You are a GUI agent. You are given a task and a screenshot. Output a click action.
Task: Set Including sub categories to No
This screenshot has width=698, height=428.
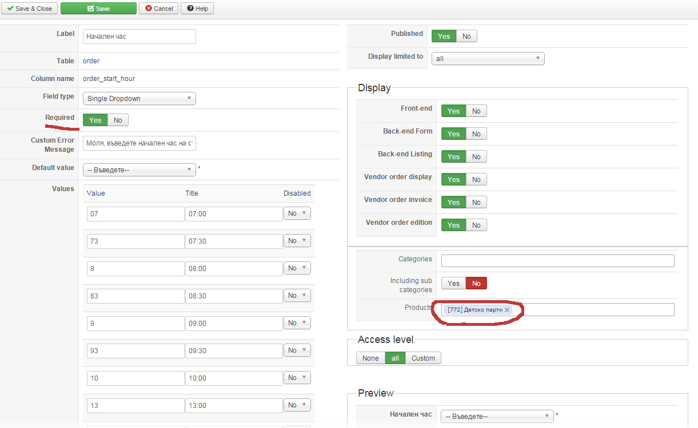[476, 284]
